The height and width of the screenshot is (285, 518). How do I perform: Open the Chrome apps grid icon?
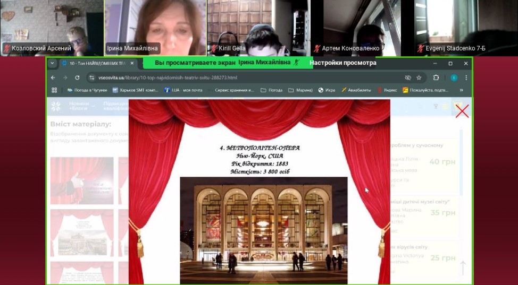[x=54, y=90]
